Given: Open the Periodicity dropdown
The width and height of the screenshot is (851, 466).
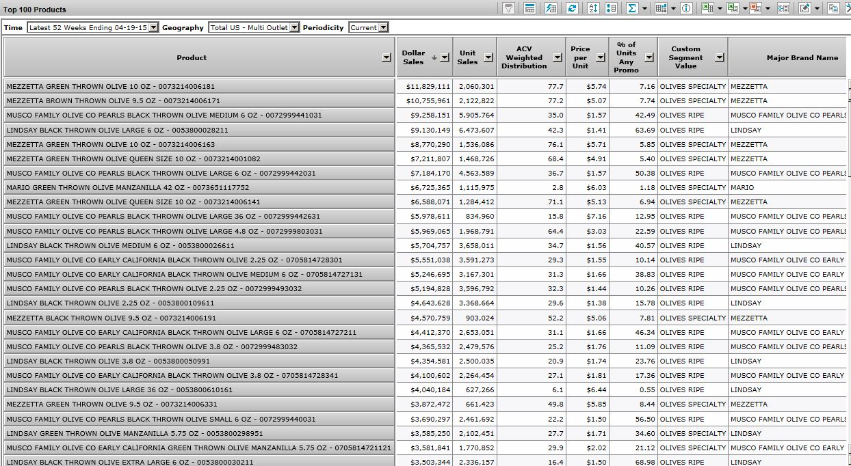Looking at the screenshot, I should [383, 27].
